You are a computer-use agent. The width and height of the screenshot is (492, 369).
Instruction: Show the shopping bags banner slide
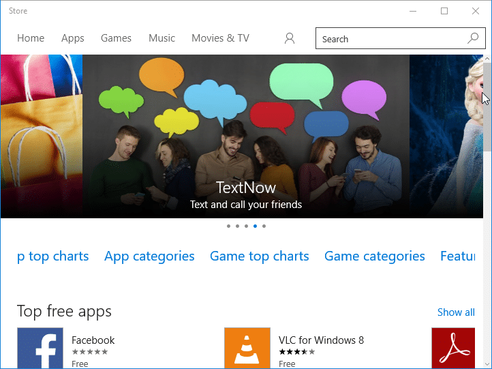pos(42,136)
